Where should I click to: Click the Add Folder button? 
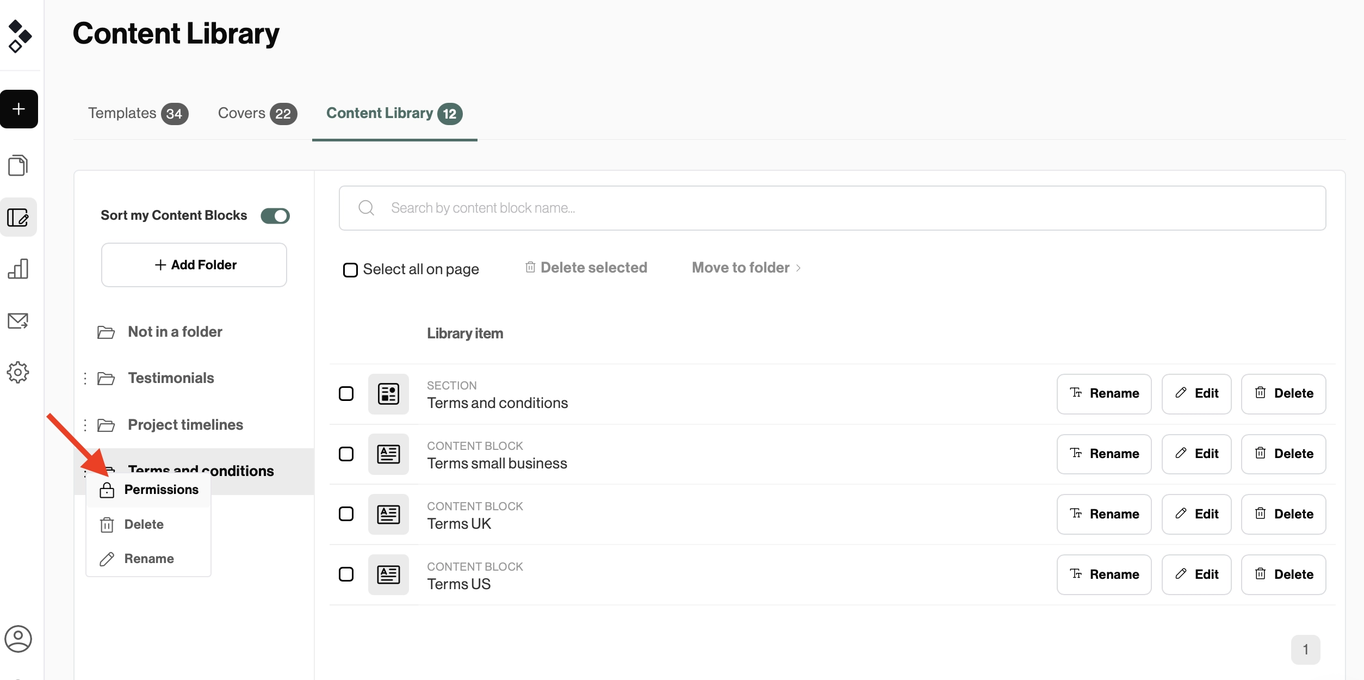click(194, 265)
